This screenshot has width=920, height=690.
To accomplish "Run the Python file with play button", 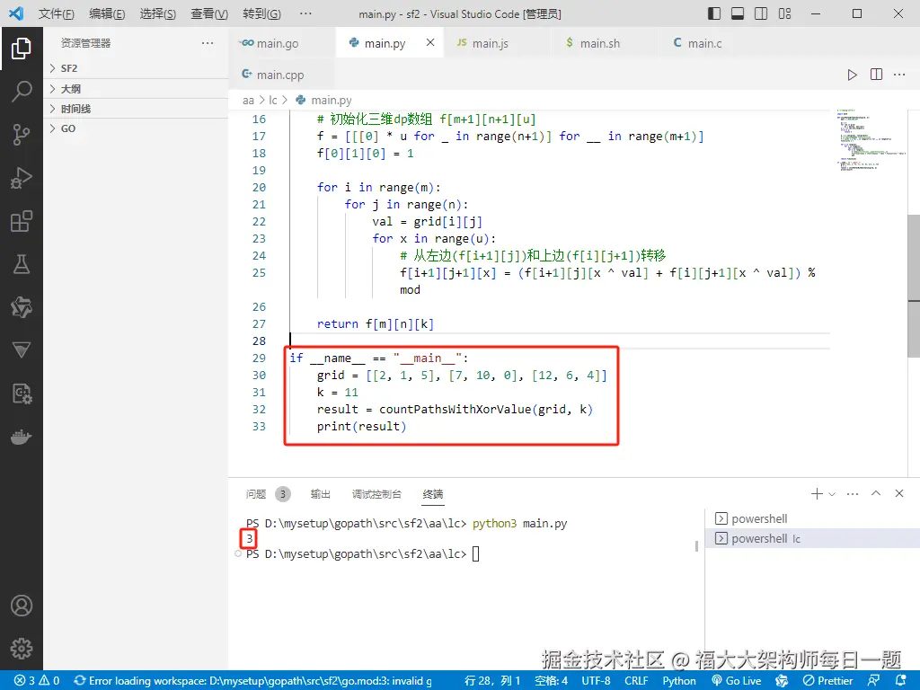I will pyautogui.click(x=852, y=75).
